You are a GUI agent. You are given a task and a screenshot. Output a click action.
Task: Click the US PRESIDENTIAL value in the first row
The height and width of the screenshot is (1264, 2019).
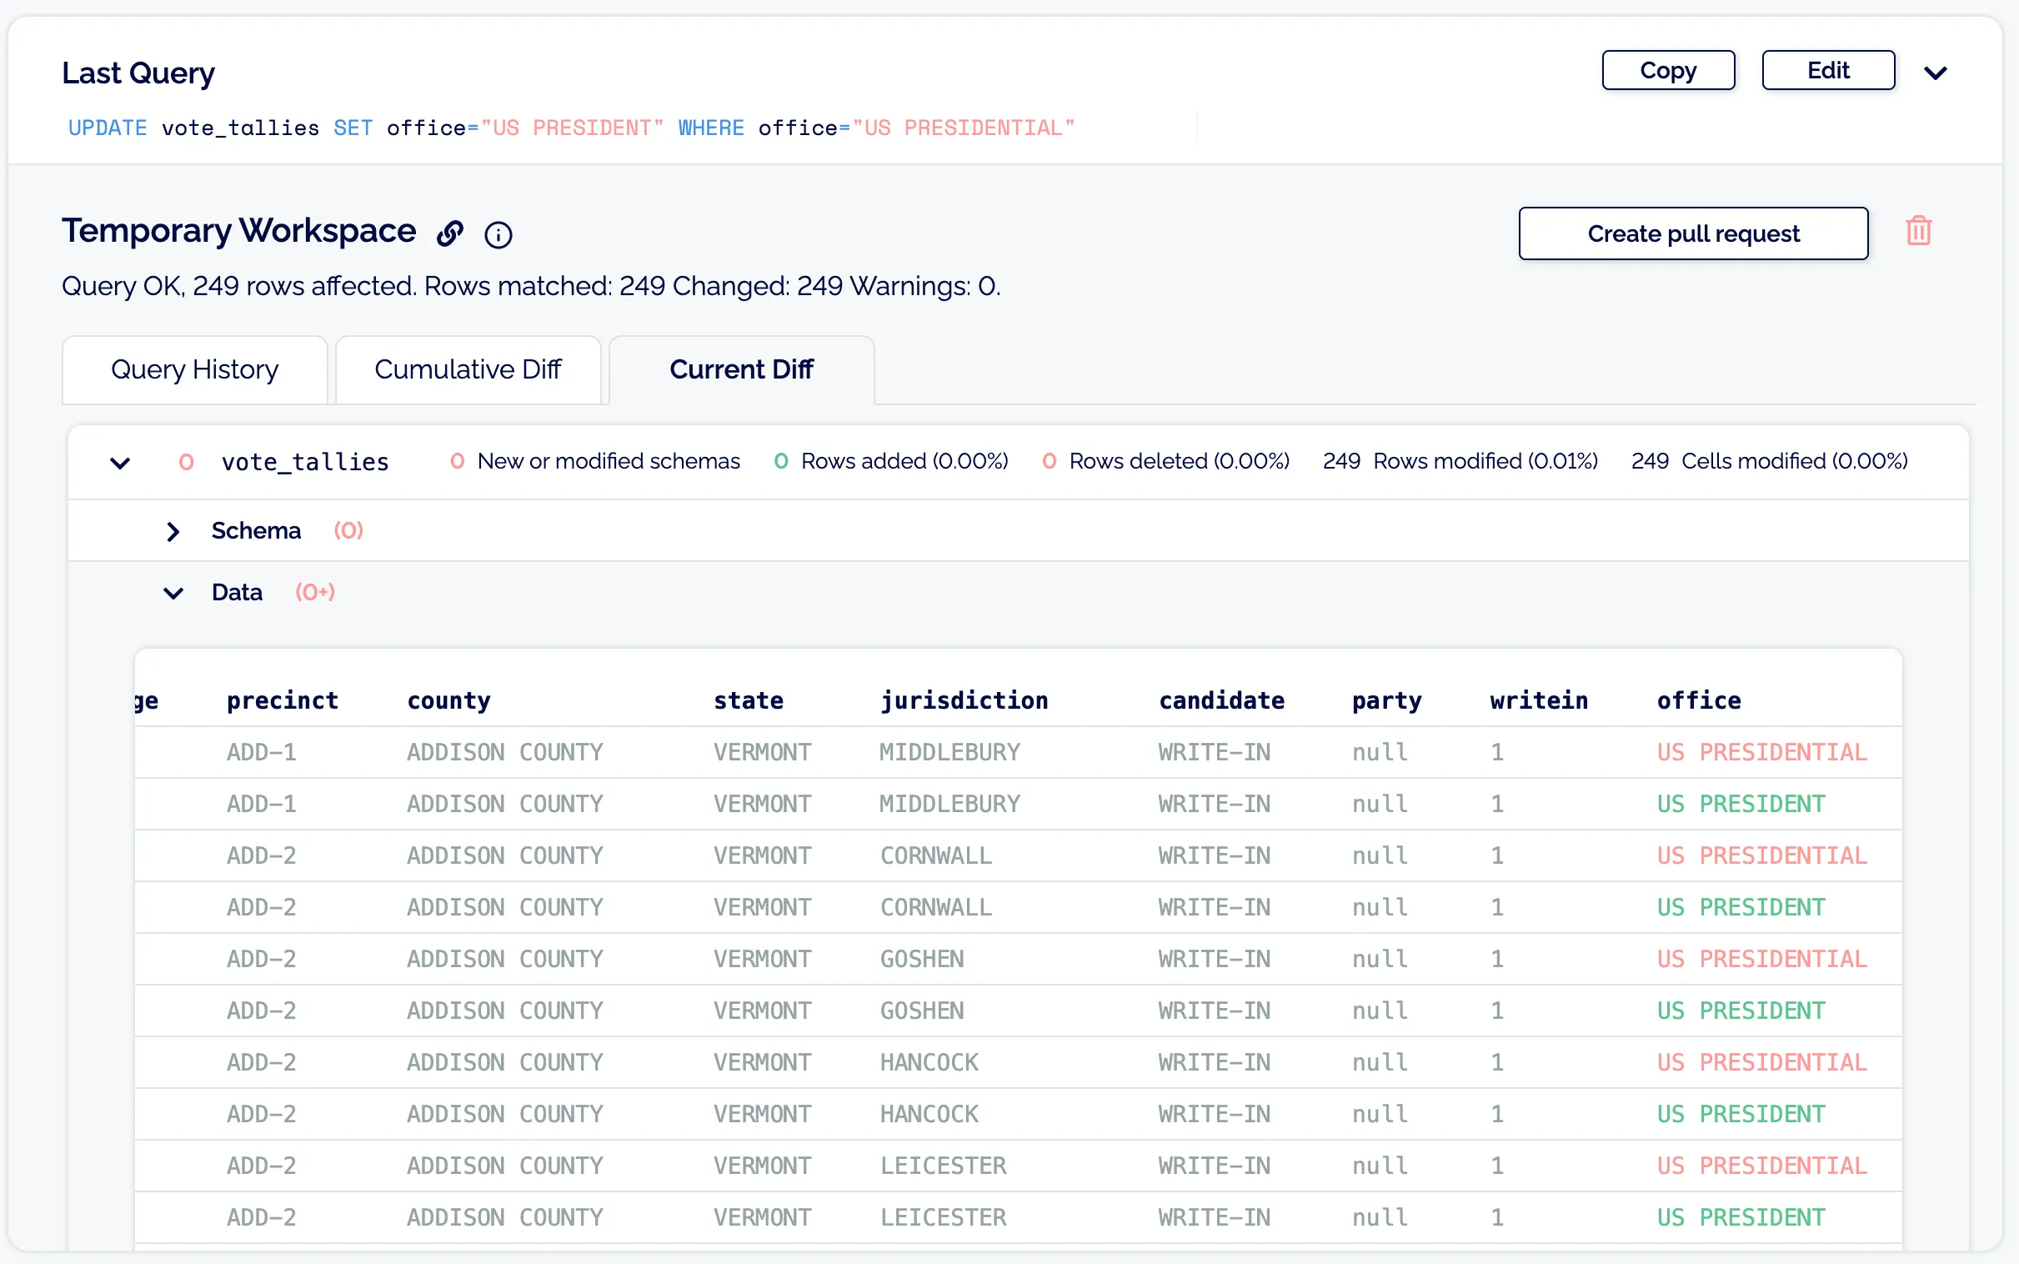click(x=1761, y=751)
